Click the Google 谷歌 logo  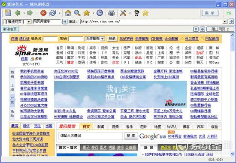click(153, 136)
